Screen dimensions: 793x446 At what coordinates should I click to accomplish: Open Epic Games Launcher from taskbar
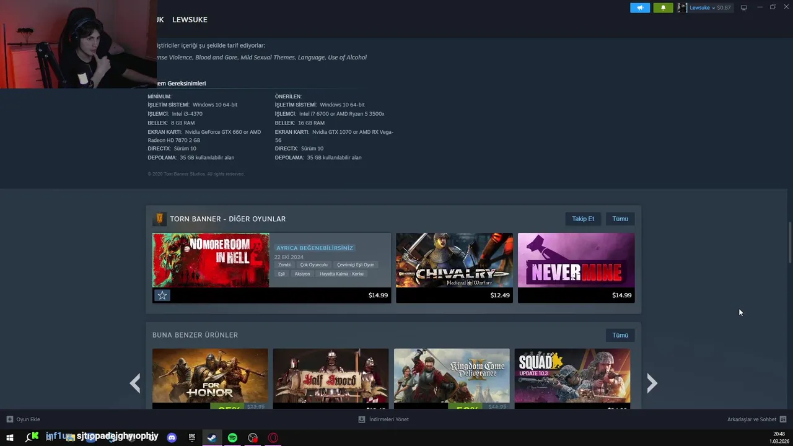pos(192,438)
